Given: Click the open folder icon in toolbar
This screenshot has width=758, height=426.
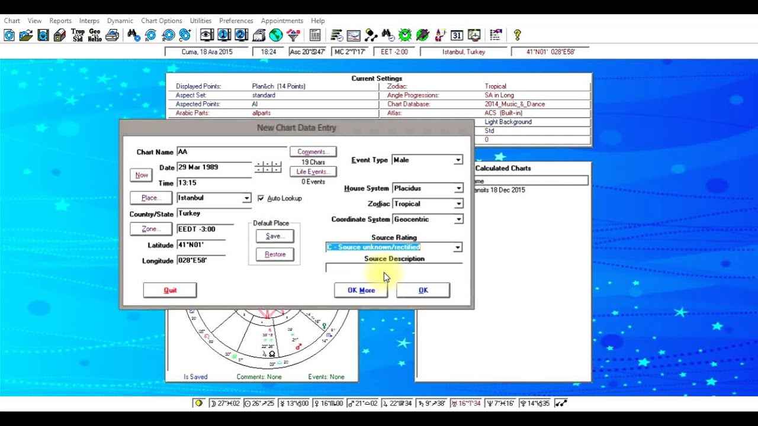Looking at the screenshot, I should [26, 35].
